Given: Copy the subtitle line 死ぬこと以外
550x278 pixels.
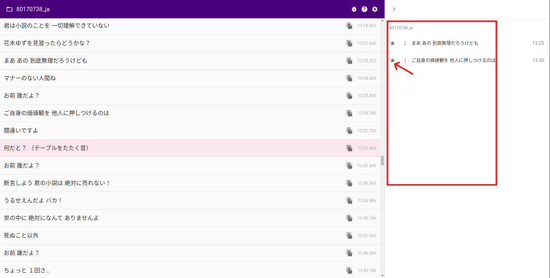Looking at the screenshot, I should pyautogui.click(x=349, y=236).
